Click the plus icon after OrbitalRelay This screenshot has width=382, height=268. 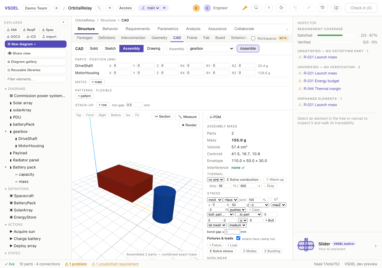110,8
